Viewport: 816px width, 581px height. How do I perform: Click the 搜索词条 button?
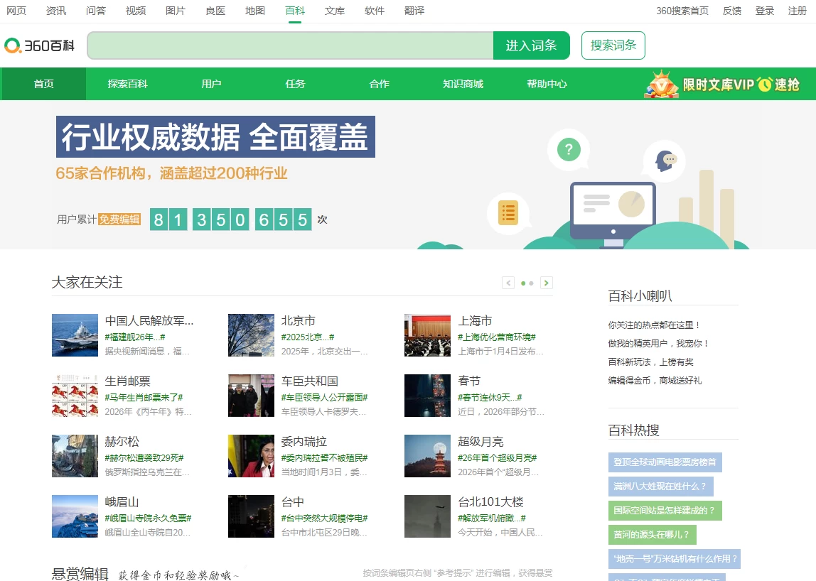(613, 44)
